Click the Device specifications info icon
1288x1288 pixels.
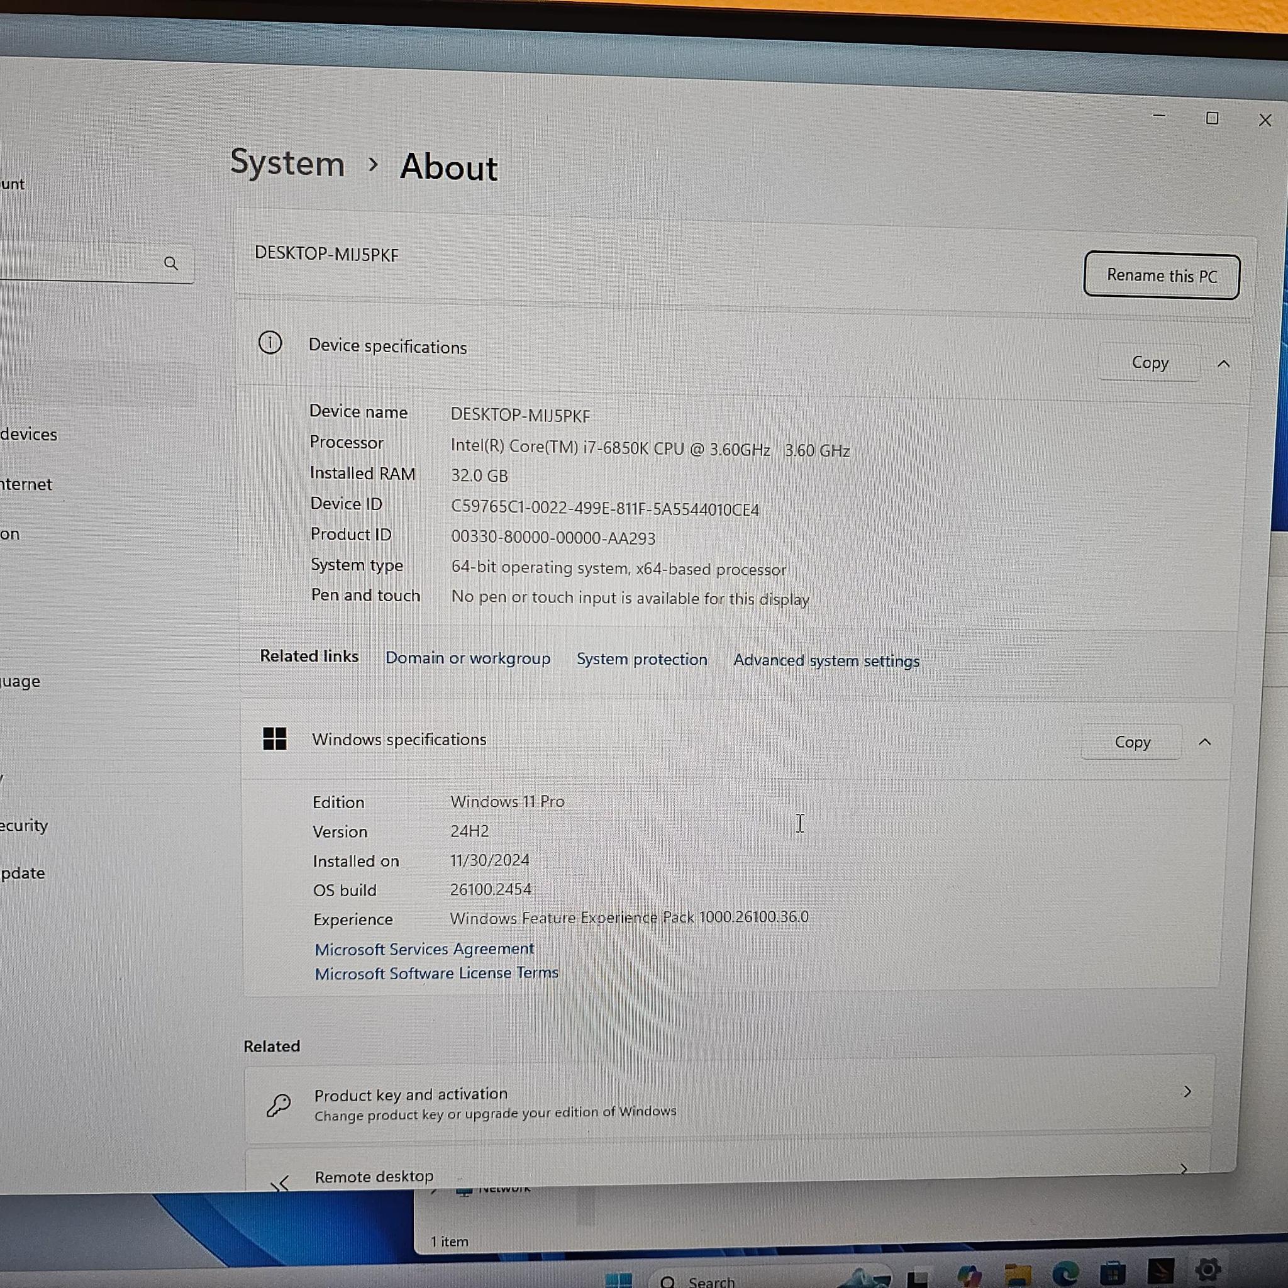point(270,343)
